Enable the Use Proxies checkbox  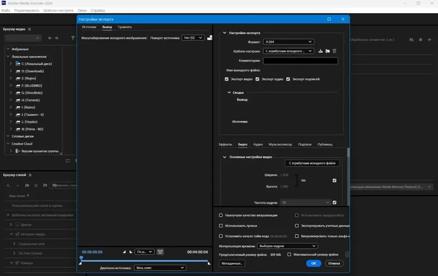[221, 226]
